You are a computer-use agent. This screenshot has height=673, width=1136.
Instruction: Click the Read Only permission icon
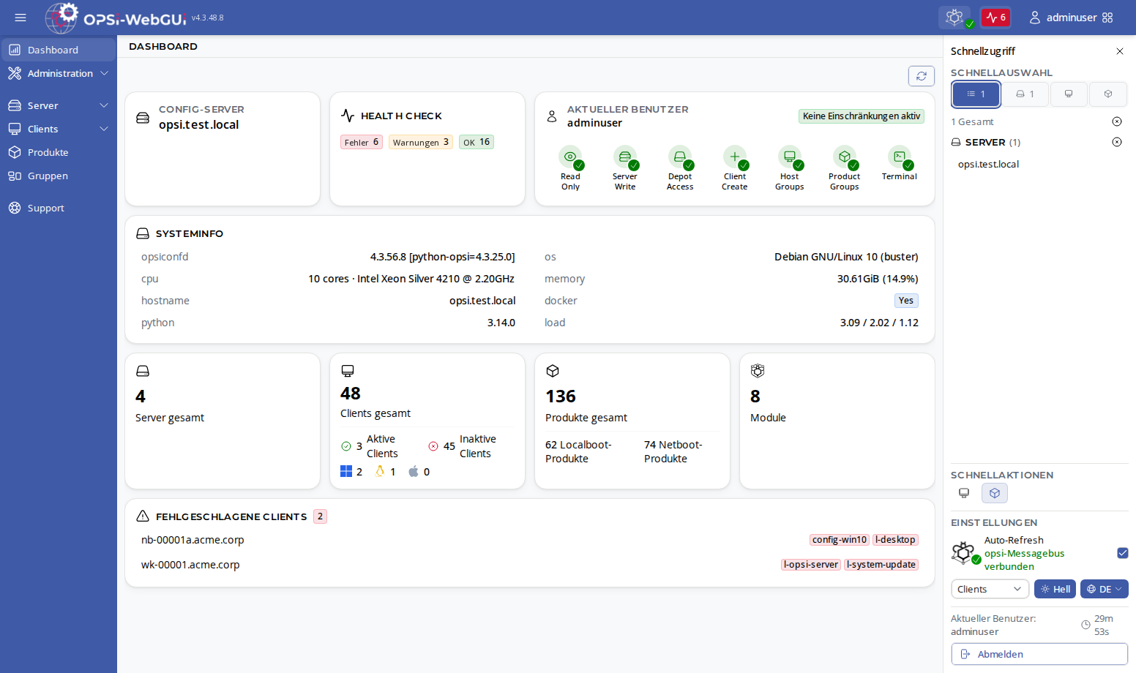click(570, 157)
